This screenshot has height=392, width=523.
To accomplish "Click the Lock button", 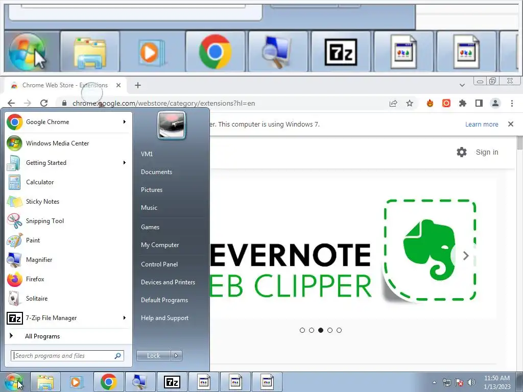I will (154, 356).
